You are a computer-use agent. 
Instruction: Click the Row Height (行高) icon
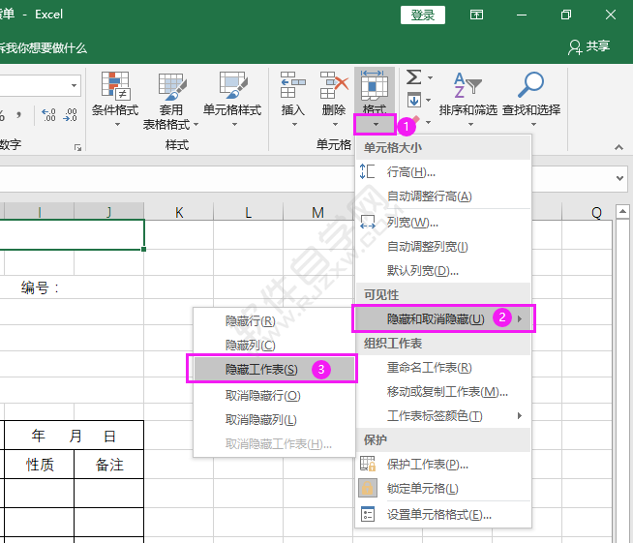tap(368, 171)
